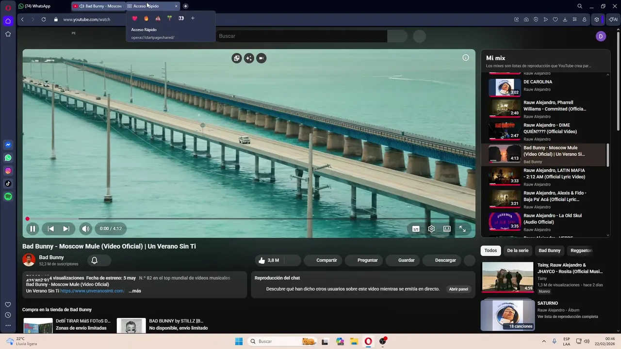Open Spotify in Opera sidebar

[x=8, y=197]
